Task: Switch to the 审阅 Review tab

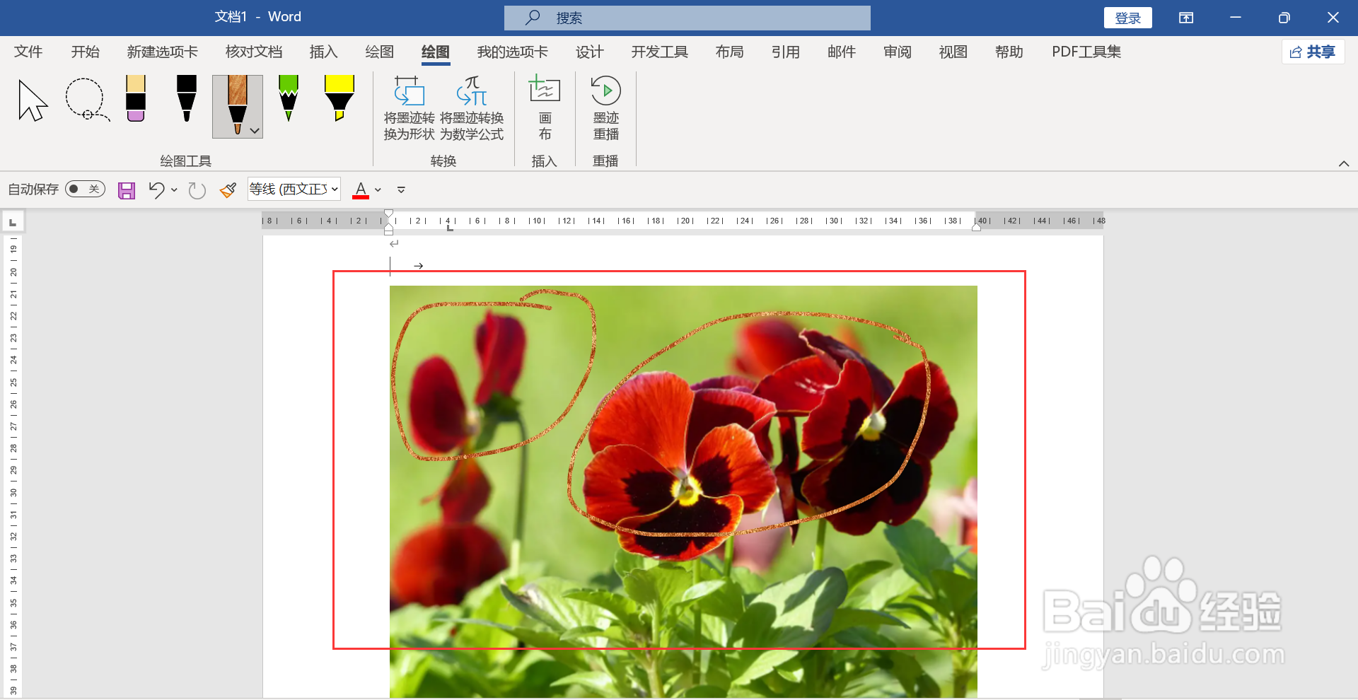Action: (897, 52)
